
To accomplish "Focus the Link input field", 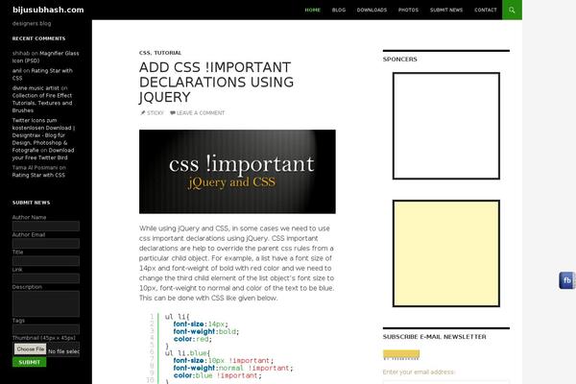I will click(x=46, y=278).
